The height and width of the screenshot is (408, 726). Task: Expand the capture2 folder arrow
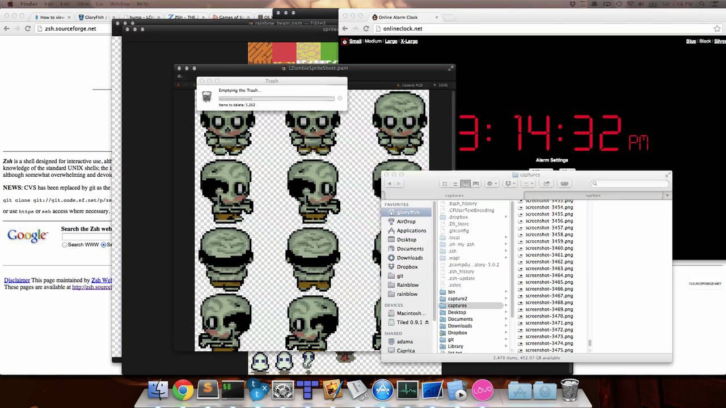[506, 299]
